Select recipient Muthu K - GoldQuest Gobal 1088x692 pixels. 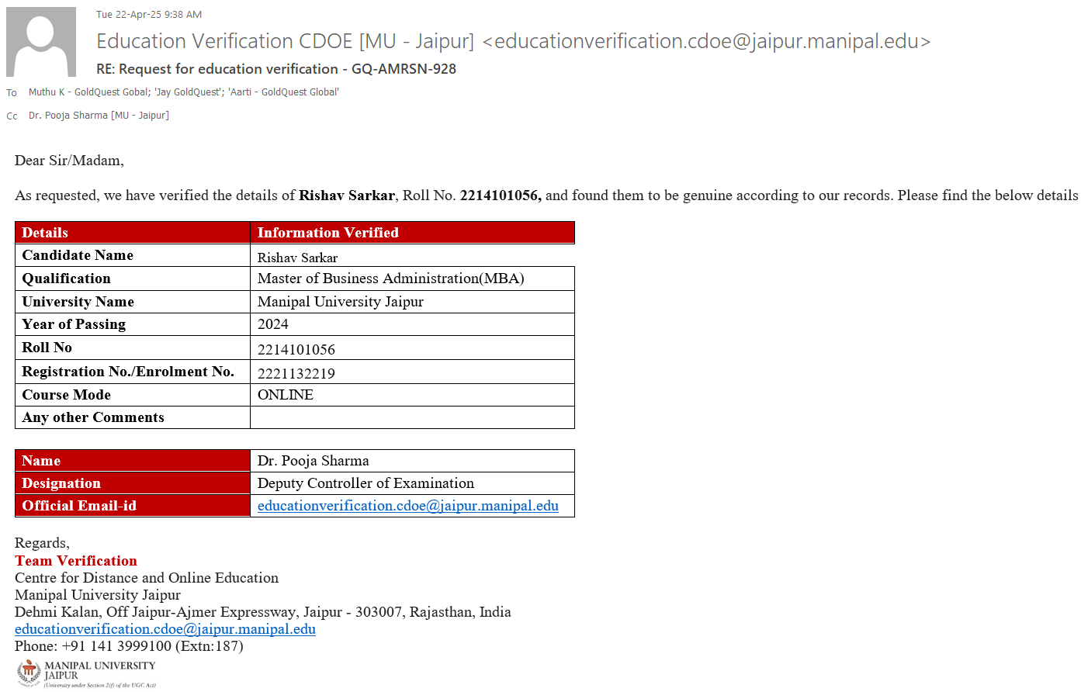pyautogui.click(x=88, y=92)
